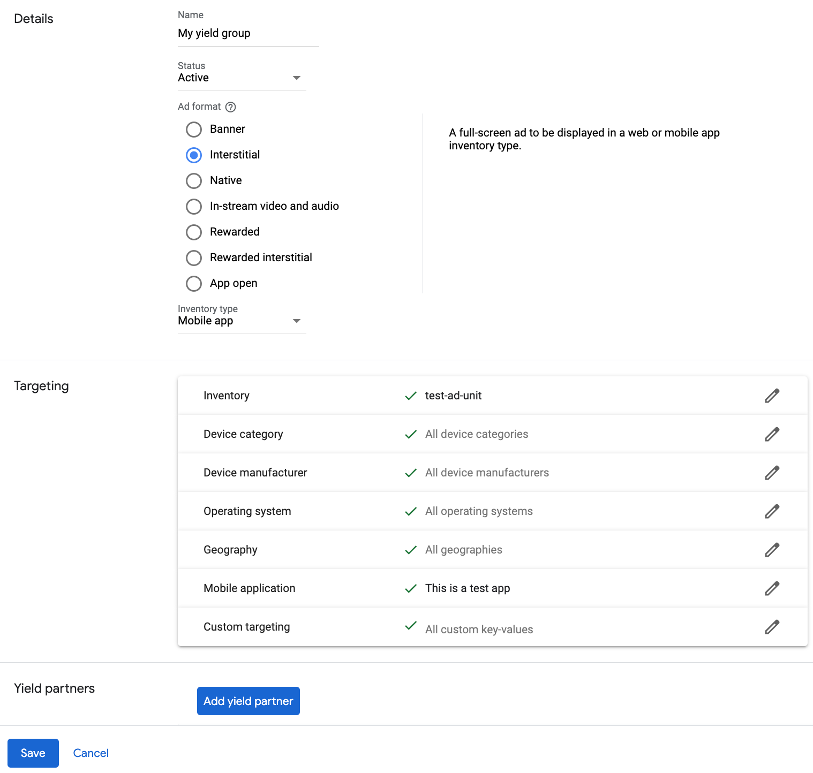Screen dimensions: 813x773
Task: Select Rewarded interstitial ad format
Action: 194,258
